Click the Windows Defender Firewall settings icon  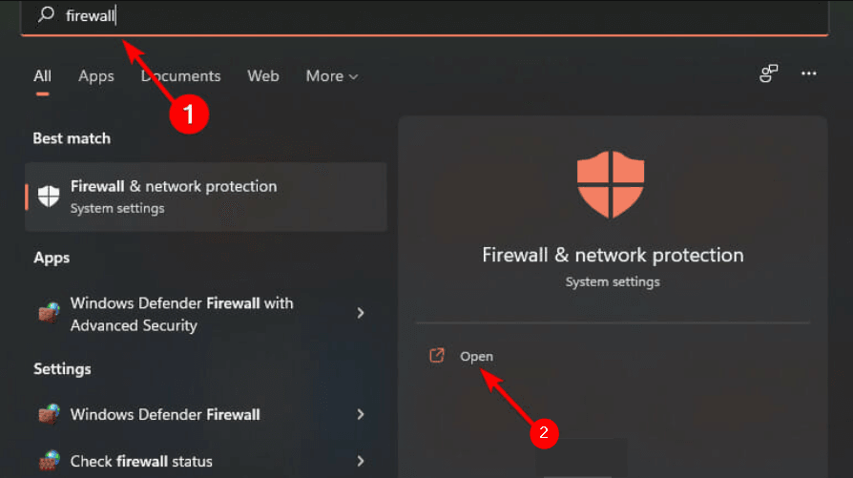point(48,414)
